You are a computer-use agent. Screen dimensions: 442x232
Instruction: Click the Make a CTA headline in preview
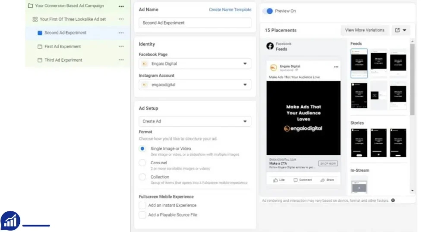coord(278,163)
